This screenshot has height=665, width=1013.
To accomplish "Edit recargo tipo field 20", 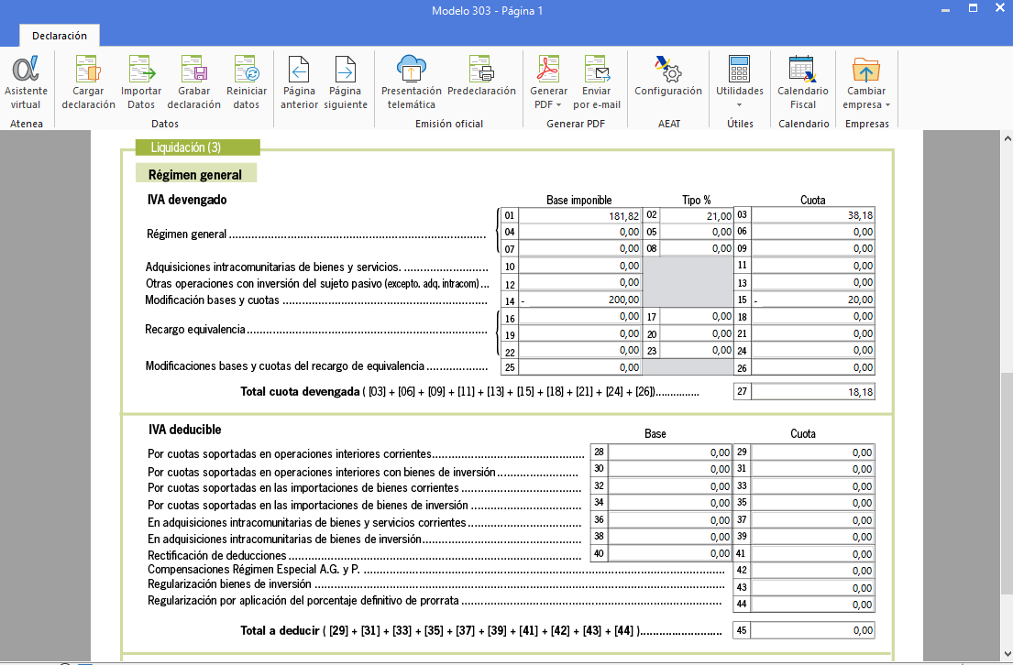I will [x=697, y=333].
